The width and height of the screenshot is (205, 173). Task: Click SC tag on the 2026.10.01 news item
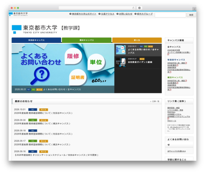[33, 110]
